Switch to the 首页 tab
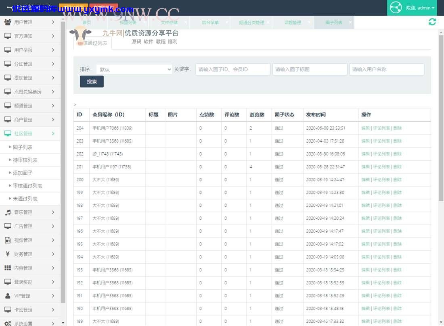Image resolution: width=444 pixels, height=326 pixels. click(87, 22)
